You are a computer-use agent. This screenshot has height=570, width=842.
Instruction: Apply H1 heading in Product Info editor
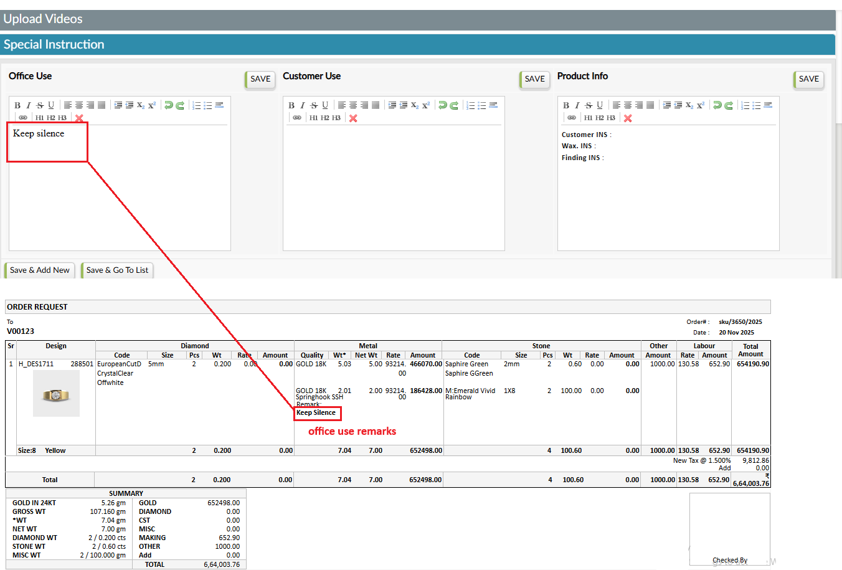coord(588,118)
